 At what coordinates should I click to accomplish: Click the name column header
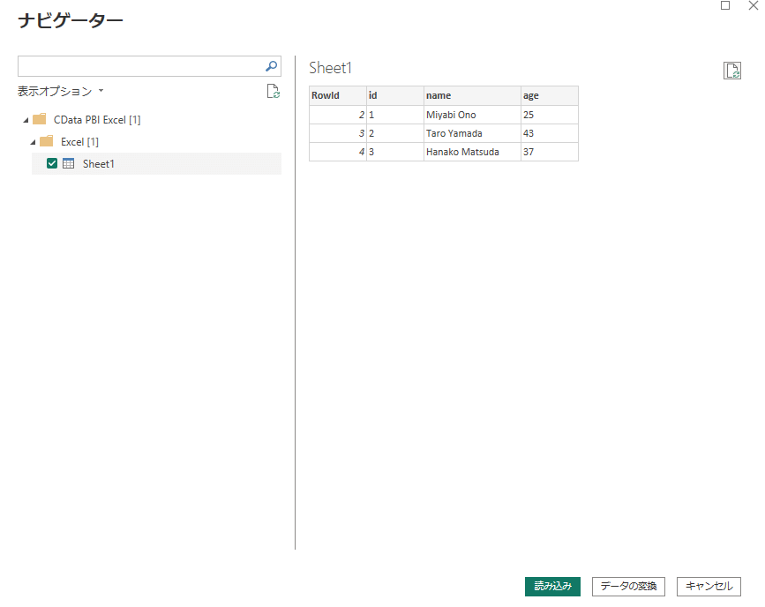471,95
